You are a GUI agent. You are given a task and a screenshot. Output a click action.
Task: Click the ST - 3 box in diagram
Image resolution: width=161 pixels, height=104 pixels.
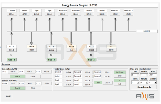pyautogui.click(x=111, y=46)
